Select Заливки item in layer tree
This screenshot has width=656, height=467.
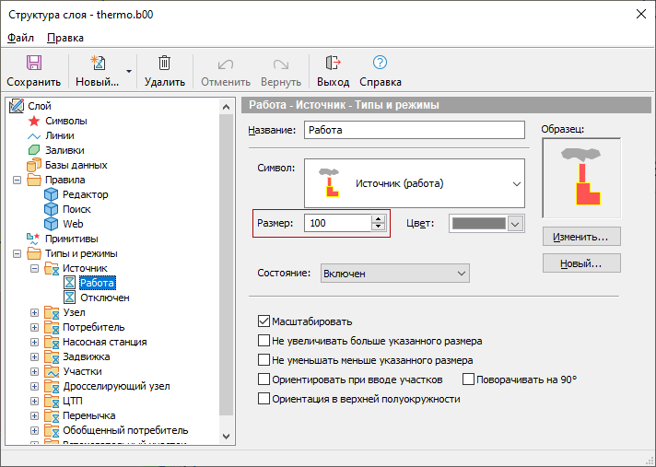click(x=64, y=150)
